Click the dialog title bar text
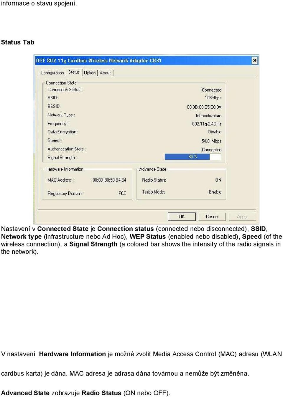 [x=99, y=61]
